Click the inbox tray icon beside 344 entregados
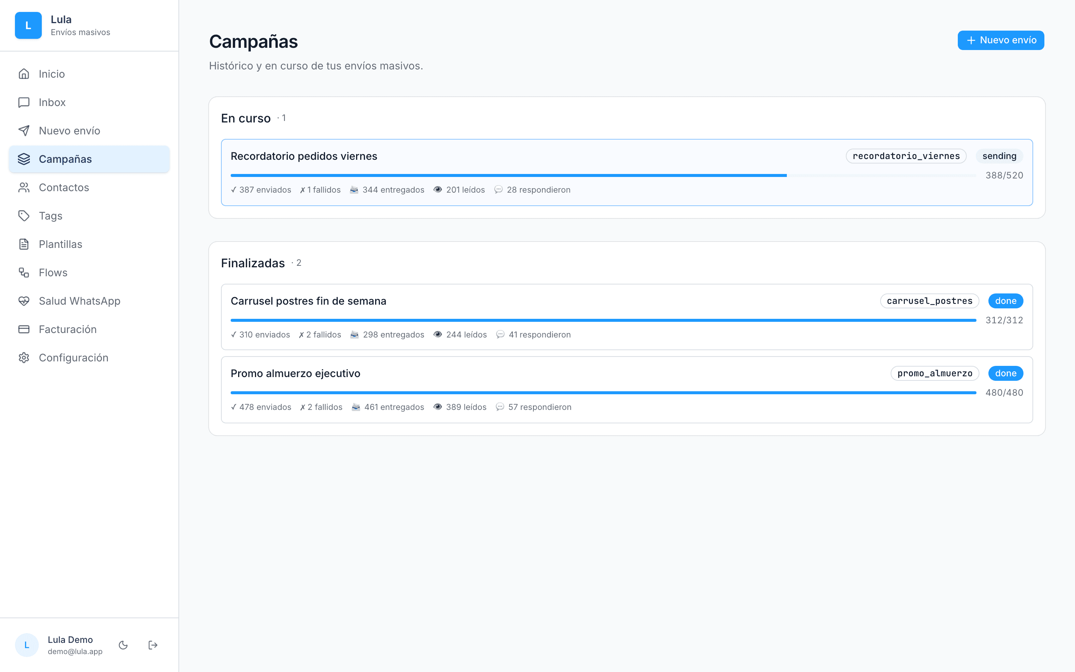Viewport: 1075px width, 672px height. click(x=354, y=190)
